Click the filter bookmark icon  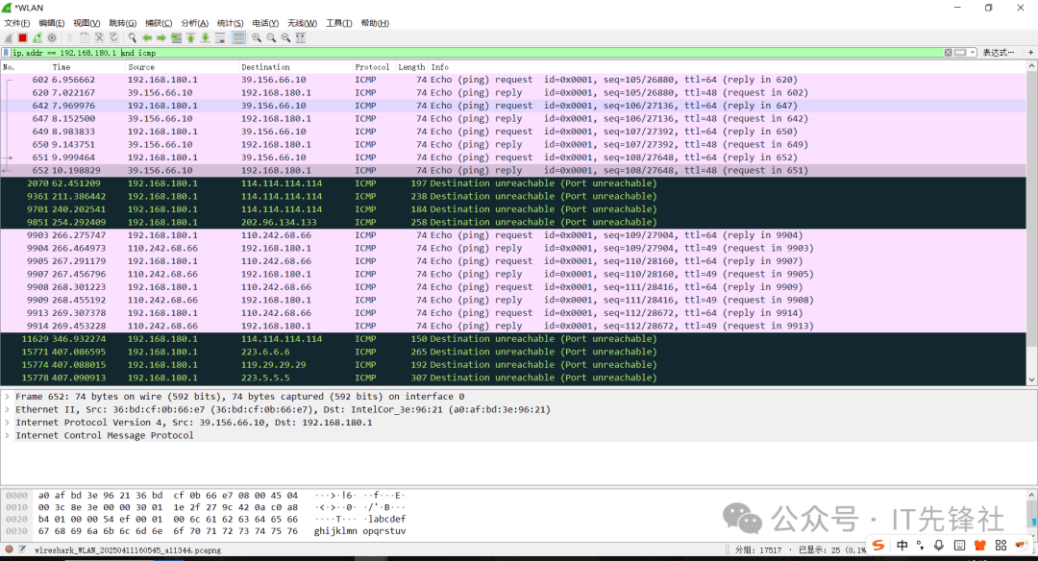click(x=7, y=53)
